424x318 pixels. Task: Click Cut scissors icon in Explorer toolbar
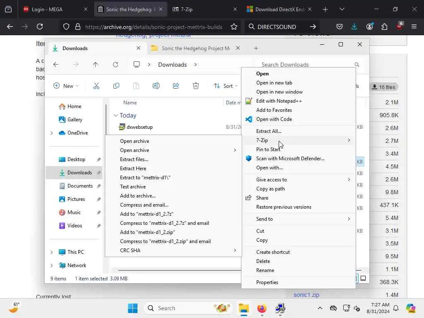(x=96, y=86)
